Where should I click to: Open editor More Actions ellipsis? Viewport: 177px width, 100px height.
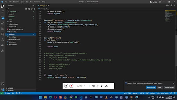click(x=174, y=5)
